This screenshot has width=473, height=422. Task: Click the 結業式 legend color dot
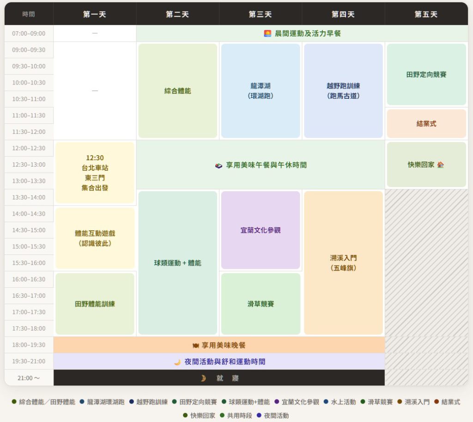437,402
